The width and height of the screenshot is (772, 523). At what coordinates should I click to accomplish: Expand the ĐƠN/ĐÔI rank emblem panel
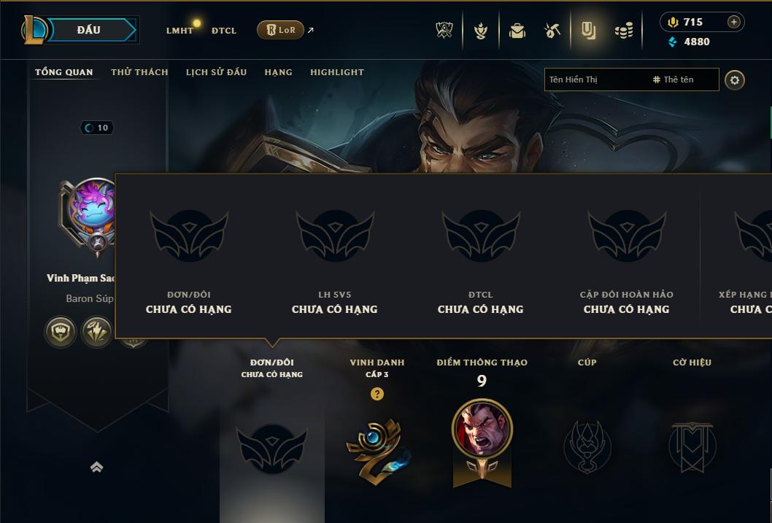tap(271, 449)
